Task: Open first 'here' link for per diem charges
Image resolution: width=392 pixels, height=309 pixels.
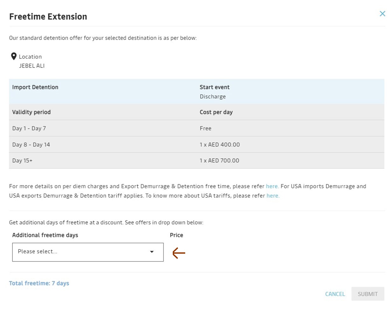Action: pyautogui.click(x=272, y=186)
